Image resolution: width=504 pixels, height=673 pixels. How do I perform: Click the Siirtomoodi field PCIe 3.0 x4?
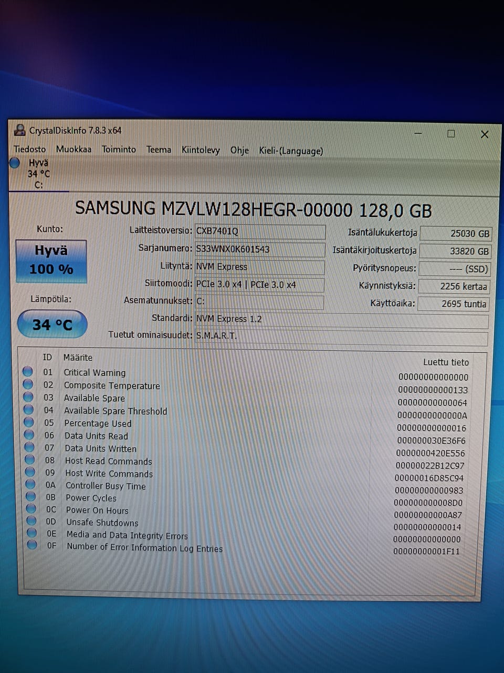point(259,284)
